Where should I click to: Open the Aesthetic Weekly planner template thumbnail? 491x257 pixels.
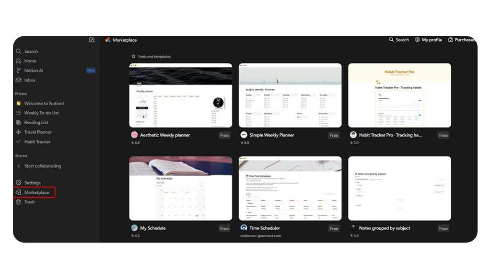(180, 95)
